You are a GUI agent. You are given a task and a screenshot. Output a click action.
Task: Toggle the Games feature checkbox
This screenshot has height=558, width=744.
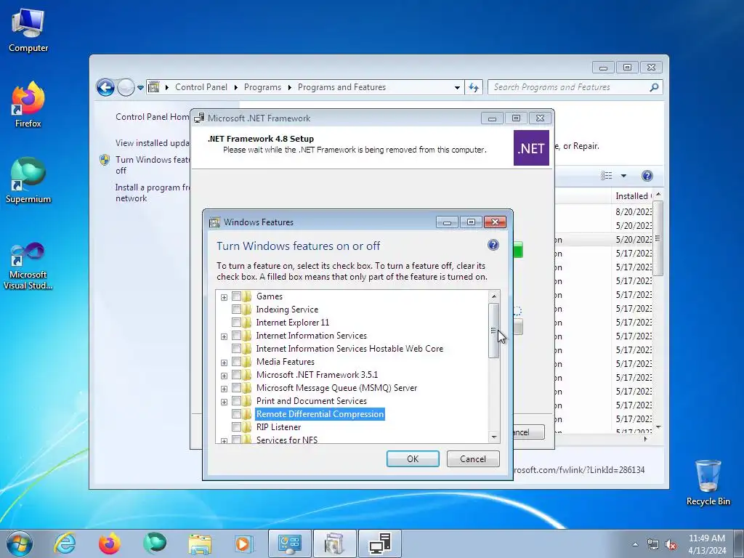tap(236, 296)
